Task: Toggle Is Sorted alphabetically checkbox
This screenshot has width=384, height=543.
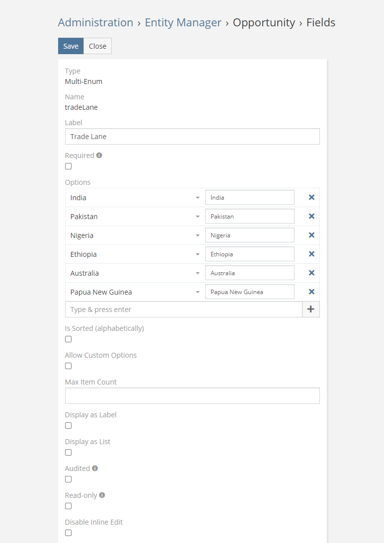Action: click(x=69, y=339)
